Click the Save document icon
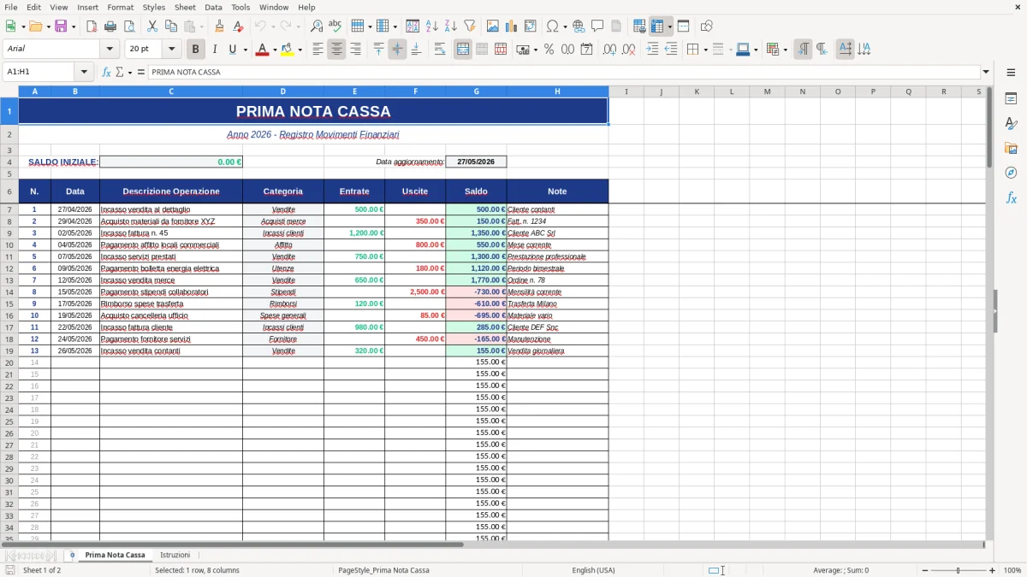Viewport: 1027px width, 577px height. pos(61,26)
